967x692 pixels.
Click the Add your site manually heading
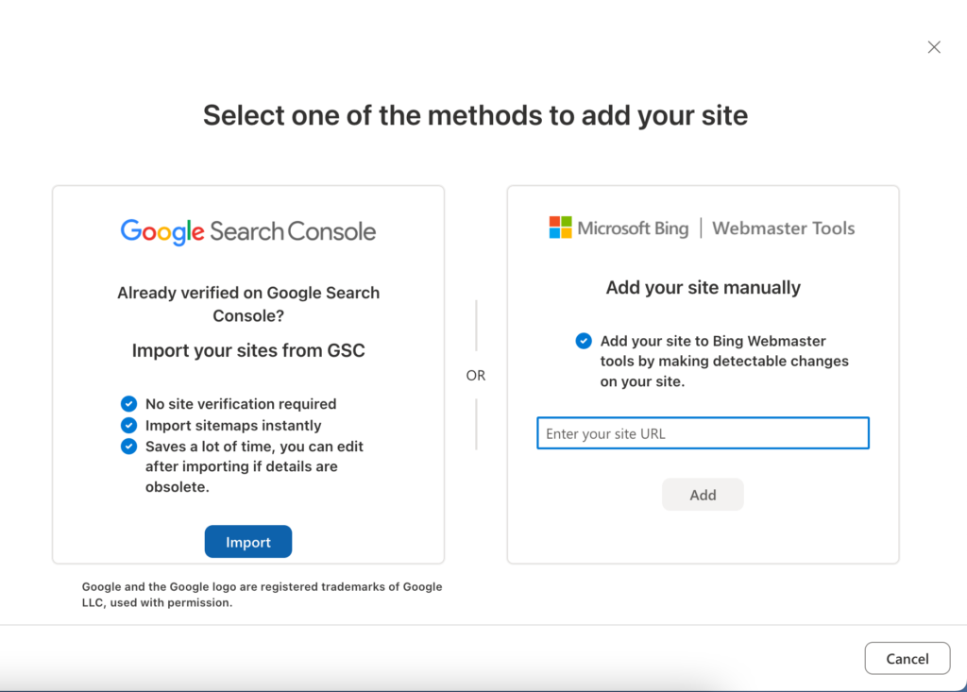(703, 288)
